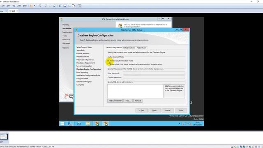Show hidden tray icons arrow in guest taskbar

tap(179, 124)
